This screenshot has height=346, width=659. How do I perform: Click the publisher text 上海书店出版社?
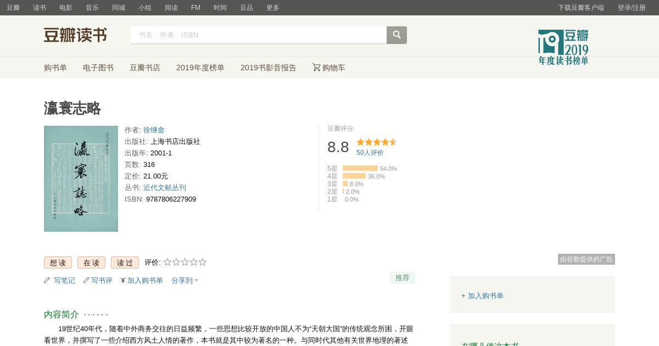pos(175,142)
